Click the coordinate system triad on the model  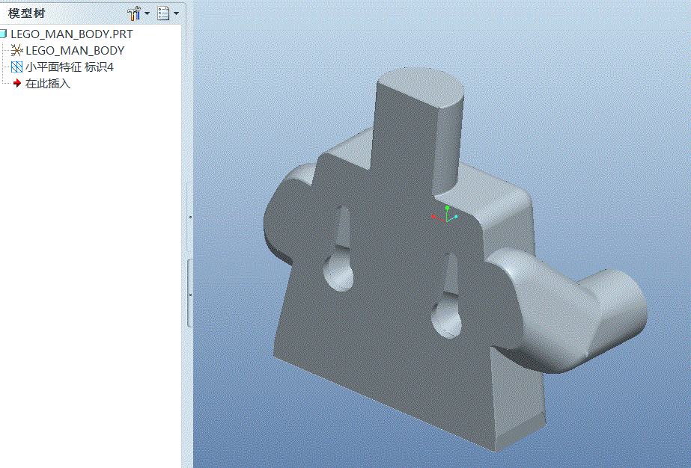click(x=445, y=214)
